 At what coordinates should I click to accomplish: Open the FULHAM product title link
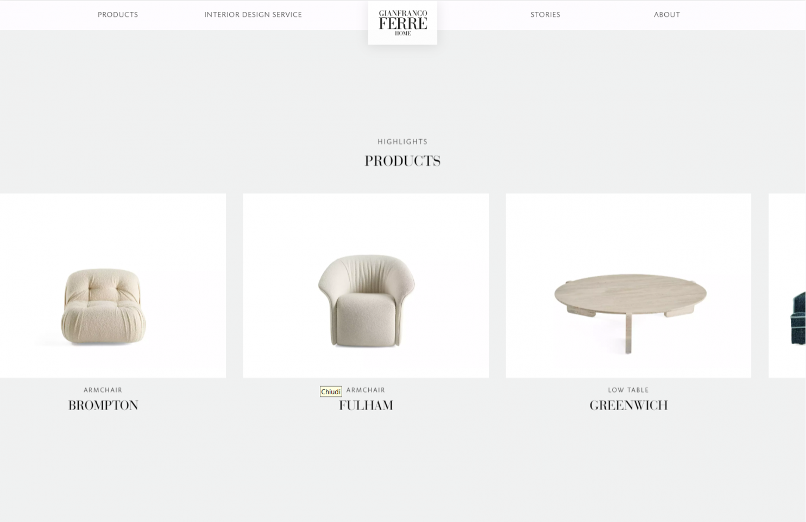[x=366, y=405]
